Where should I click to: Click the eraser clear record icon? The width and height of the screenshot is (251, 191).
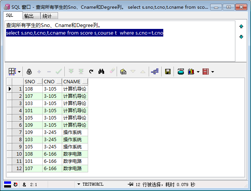112,71
